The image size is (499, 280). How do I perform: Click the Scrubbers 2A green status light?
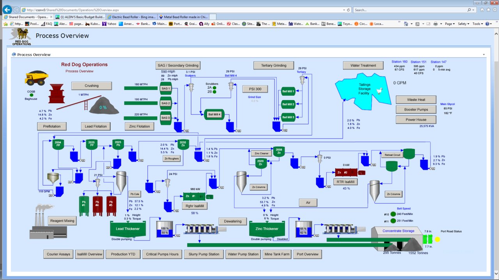click(214, 88)
